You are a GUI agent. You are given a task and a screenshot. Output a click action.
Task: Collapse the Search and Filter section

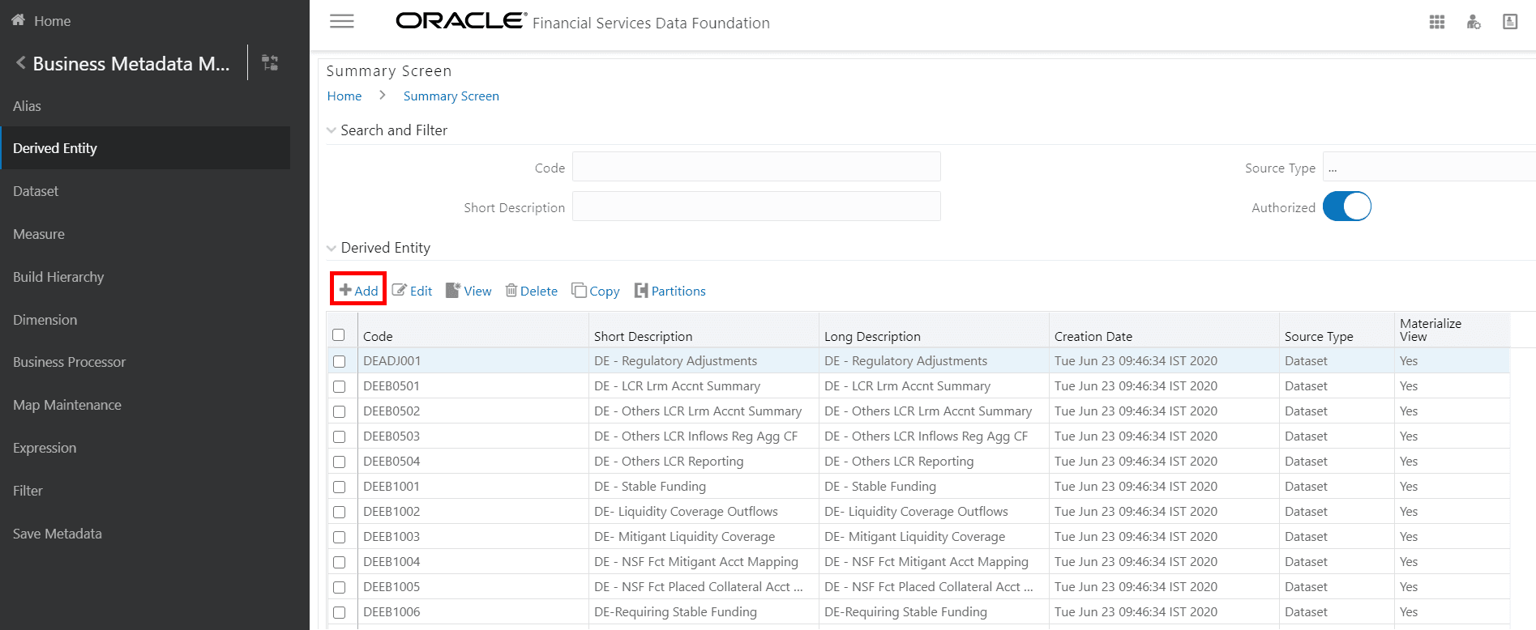(331, 130)
